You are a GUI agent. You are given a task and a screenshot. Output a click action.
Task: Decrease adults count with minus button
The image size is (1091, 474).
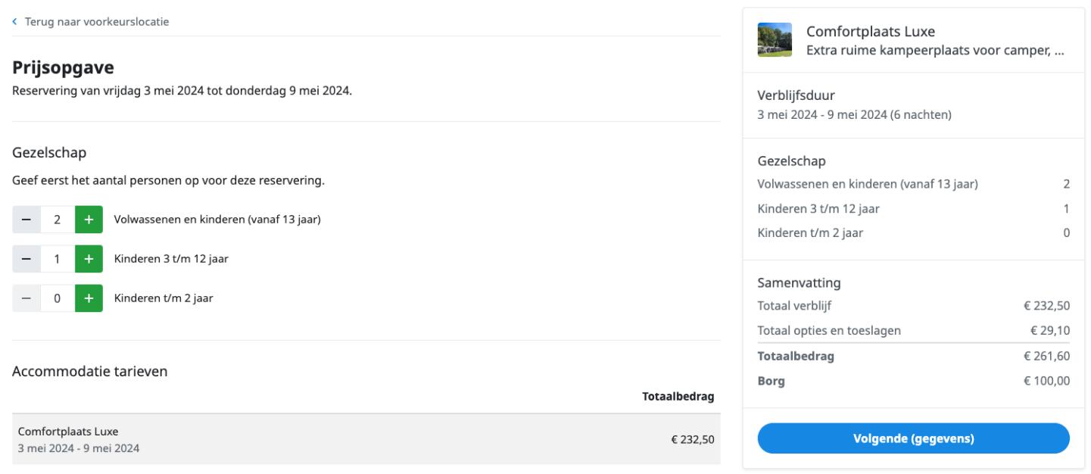click(26, 220)
